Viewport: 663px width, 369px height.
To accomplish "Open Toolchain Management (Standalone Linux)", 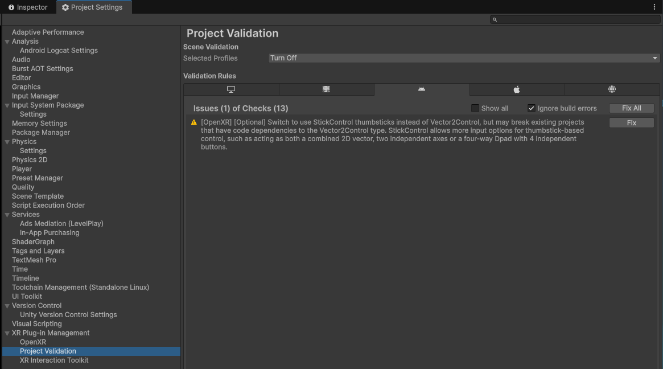I will click(x=80, y=288).
